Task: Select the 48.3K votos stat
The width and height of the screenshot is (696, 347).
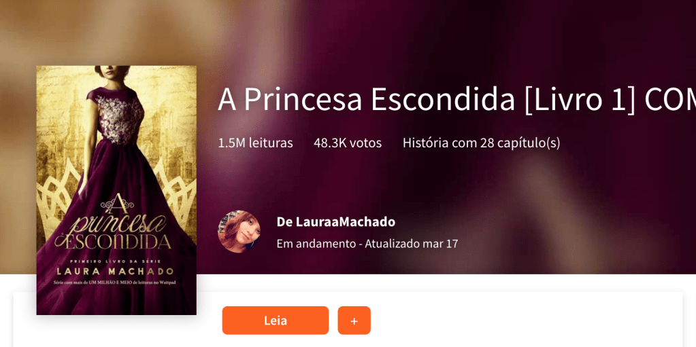Action: (348, 143)
